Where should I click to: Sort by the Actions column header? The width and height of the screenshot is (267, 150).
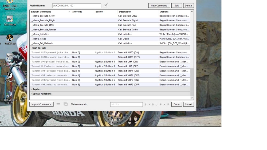(x=174, y=11)
